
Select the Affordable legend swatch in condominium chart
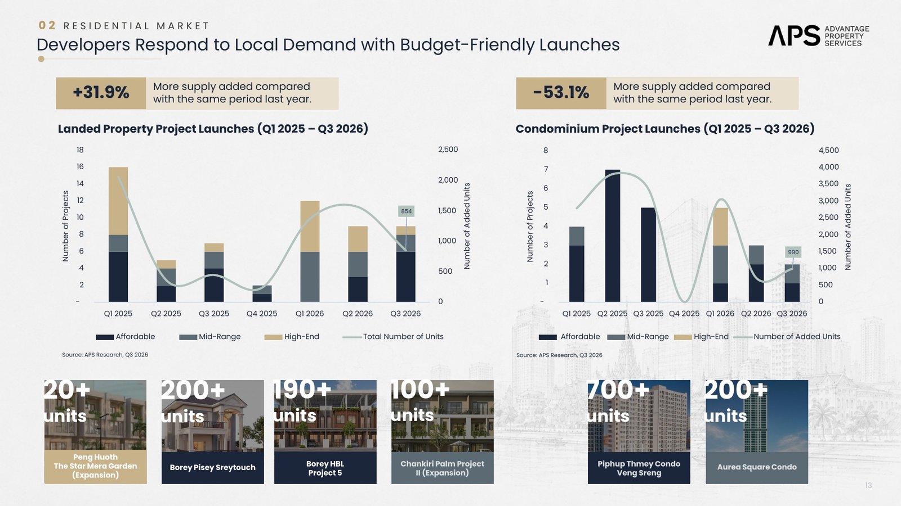point(548,337)
